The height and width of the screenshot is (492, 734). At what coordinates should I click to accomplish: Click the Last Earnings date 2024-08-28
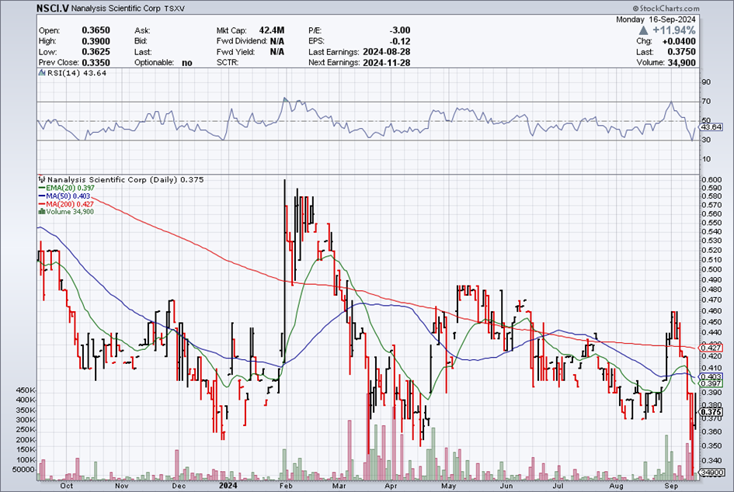point(387,52)
